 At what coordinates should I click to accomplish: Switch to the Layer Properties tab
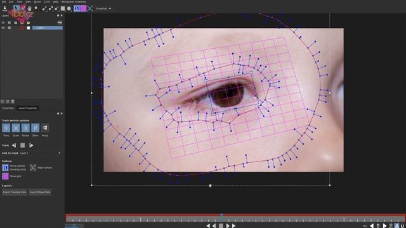(27, 108)
